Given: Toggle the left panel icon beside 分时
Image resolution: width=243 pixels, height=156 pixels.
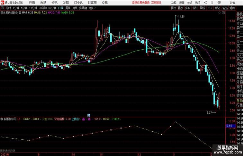Looking at the screenshot, I should 3,8.
